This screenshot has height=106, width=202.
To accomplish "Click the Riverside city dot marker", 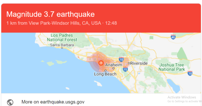I will coord(129,63).
